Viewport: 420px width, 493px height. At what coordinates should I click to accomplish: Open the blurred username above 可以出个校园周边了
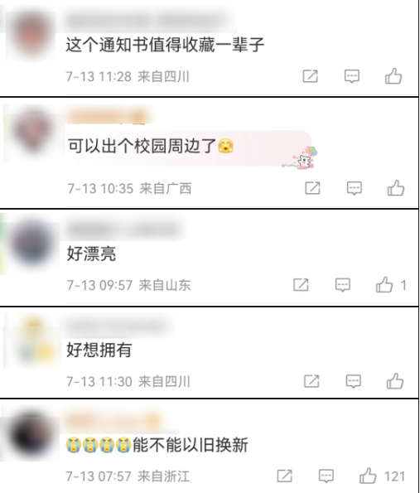point(109,116)
